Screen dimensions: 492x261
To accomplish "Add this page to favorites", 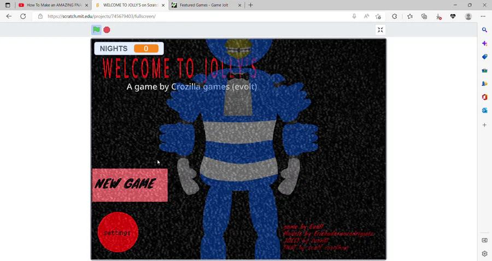I will (378, 16).
